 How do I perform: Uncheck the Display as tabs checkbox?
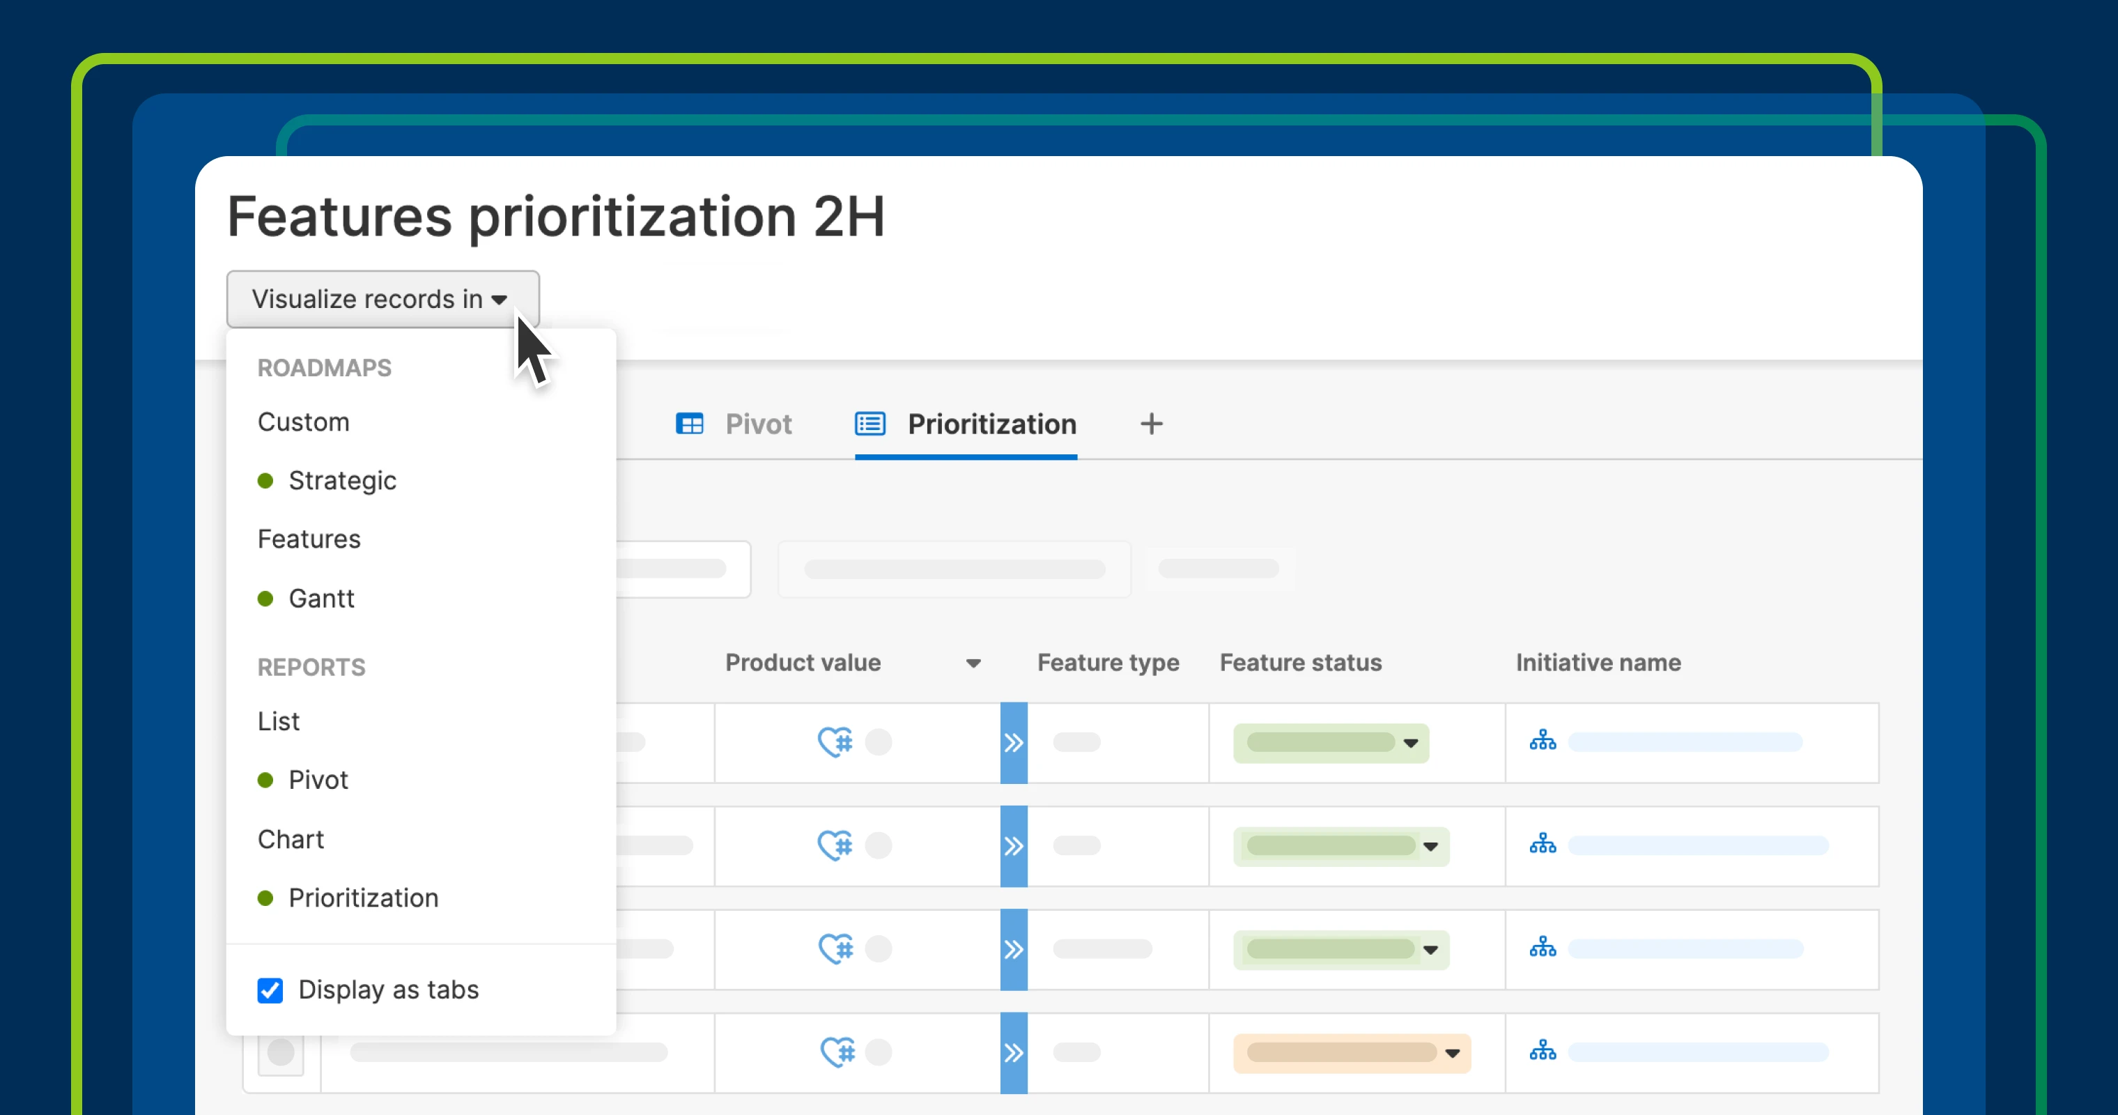pos(270,990)
